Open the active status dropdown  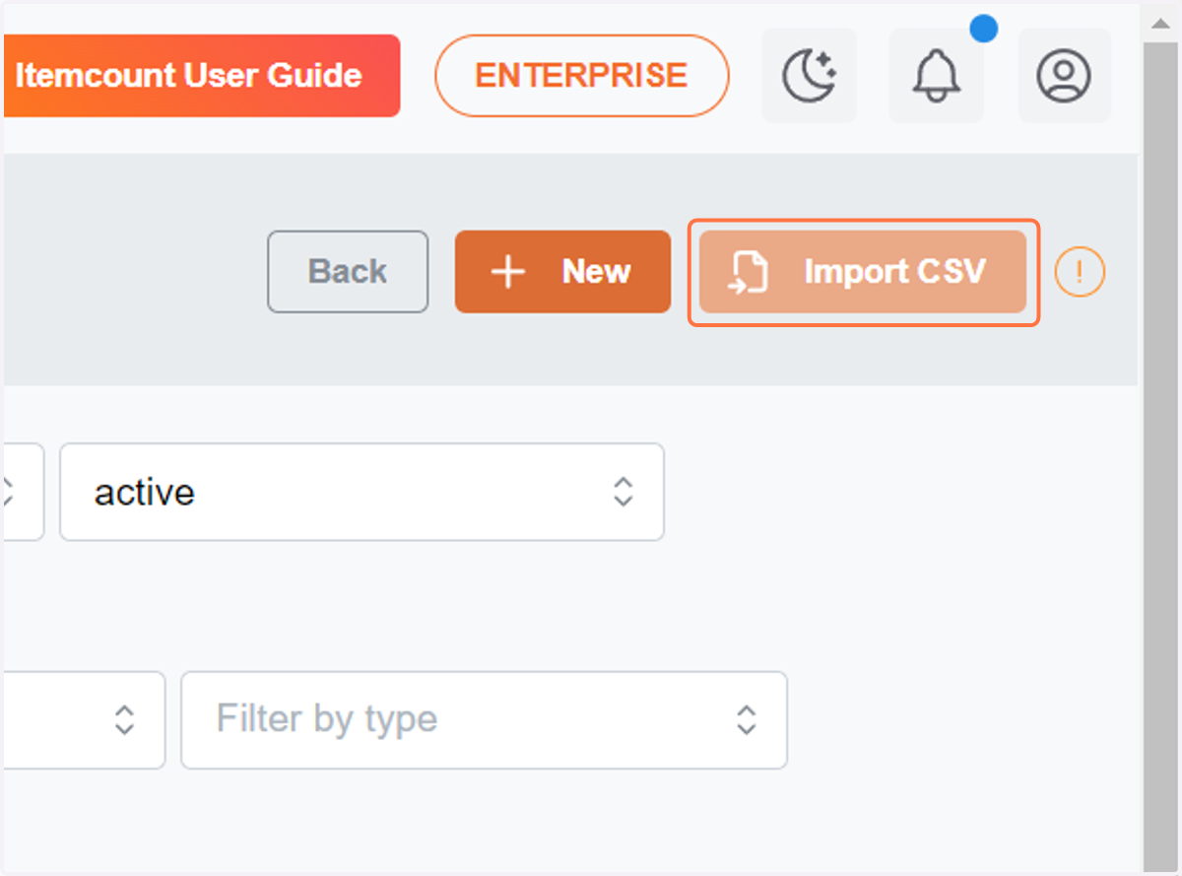click(361, 492)
